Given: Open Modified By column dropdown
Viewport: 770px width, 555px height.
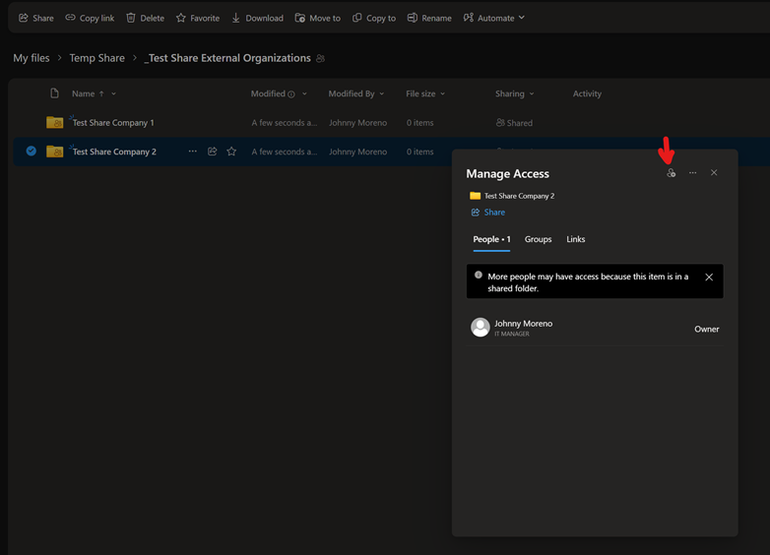Looking at the screenshot, I should click(x=382, y=93).
